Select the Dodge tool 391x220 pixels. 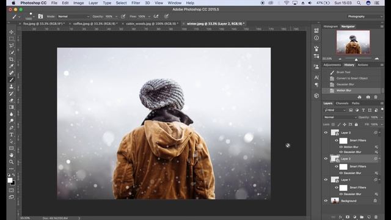coord(12,121)
